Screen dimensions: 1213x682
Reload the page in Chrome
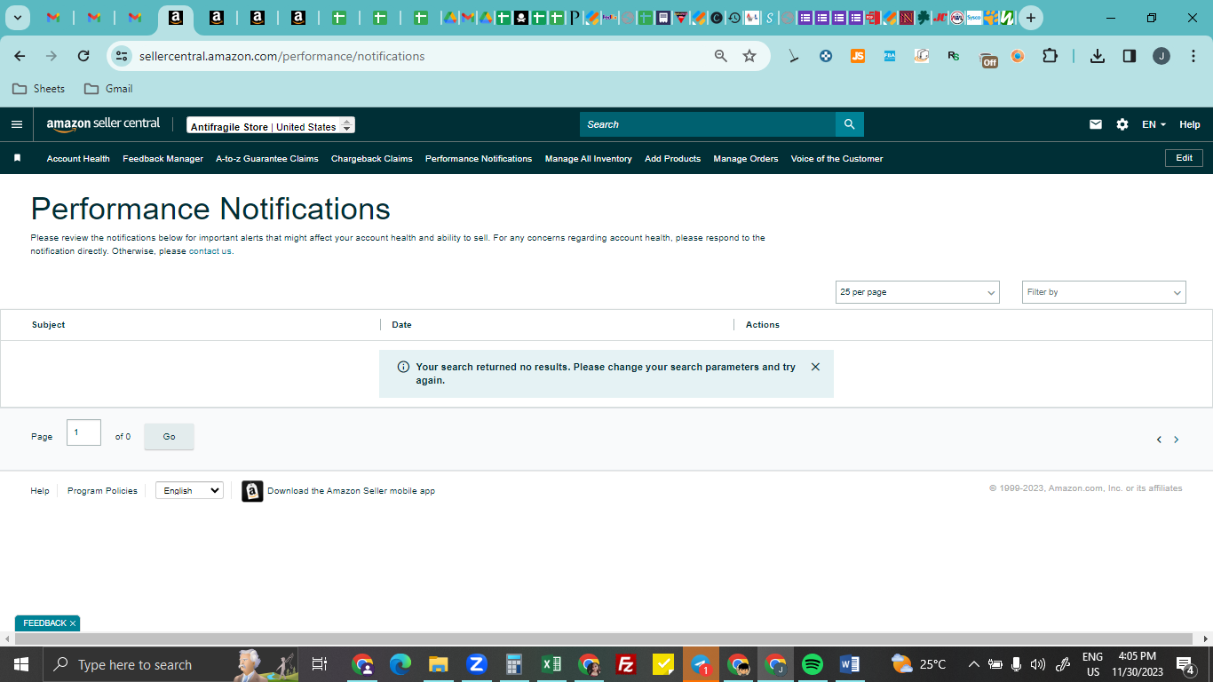[x=83, y=56]
